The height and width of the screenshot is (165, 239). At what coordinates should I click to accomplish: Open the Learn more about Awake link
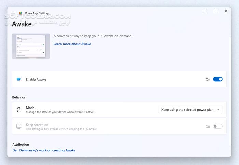click(72, 44)
